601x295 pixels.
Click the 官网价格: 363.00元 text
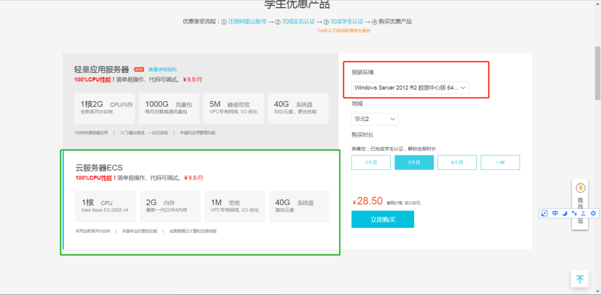(x=403, y=203)
